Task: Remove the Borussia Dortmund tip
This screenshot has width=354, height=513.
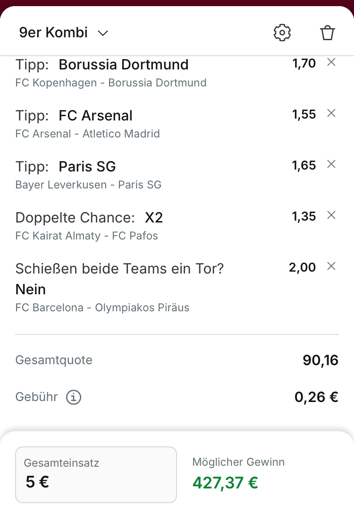Action: pos(331,62)
